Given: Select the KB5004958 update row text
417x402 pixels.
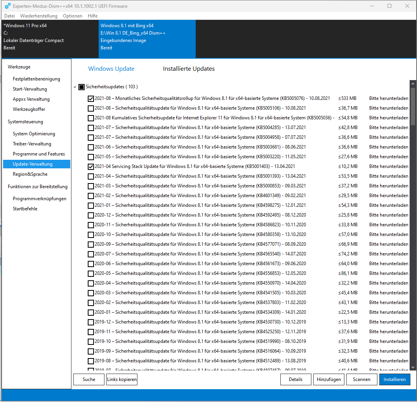Looking at the screenshot, I should click(x=200, y=137).
